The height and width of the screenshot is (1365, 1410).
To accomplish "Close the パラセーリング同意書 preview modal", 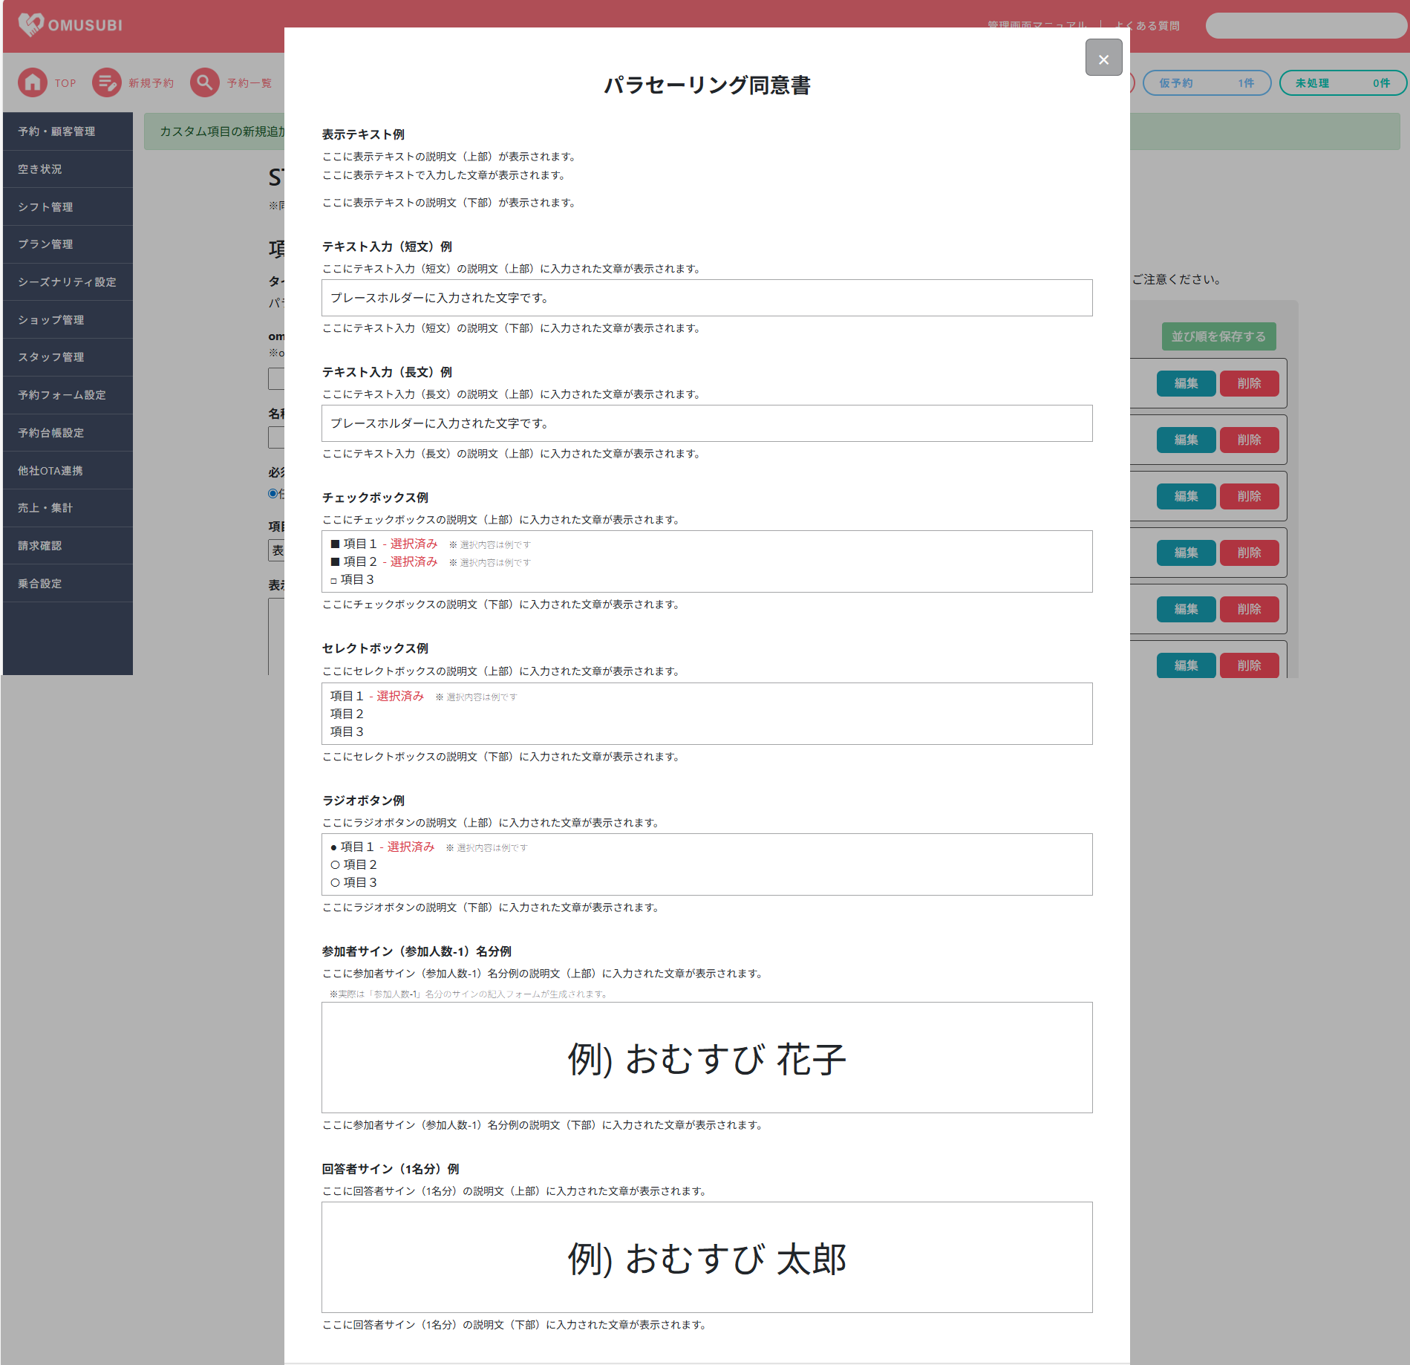I will 1103,58.
